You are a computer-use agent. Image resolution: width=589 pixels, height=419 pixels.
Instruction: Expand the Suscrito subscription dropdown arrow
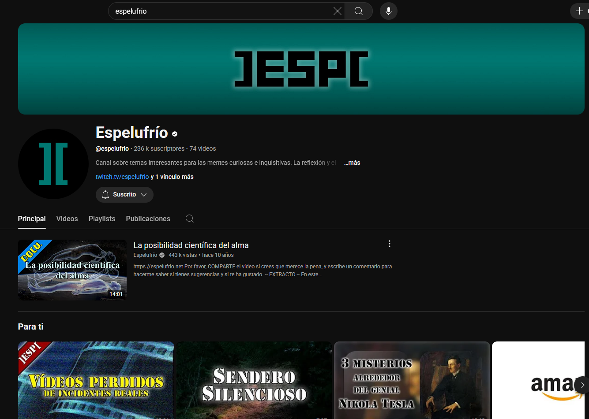click(x=143, y=195)
